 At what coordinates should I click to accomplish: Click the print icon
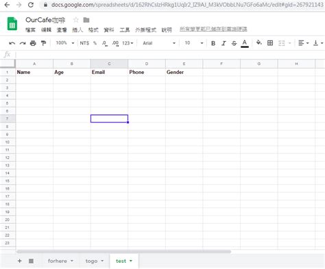tap(33, 43)
